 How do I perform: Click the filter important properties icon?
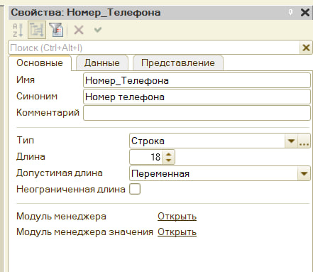[x=56, y=30]
